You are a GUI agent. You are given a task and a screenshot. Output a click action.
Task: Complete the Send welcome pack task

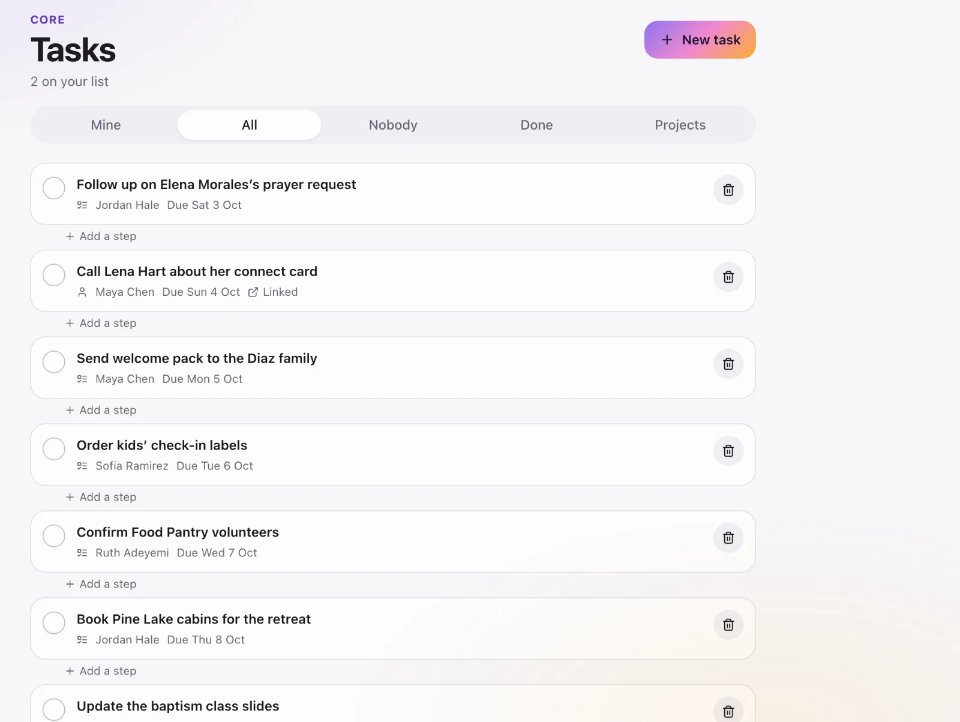[54, 362]
